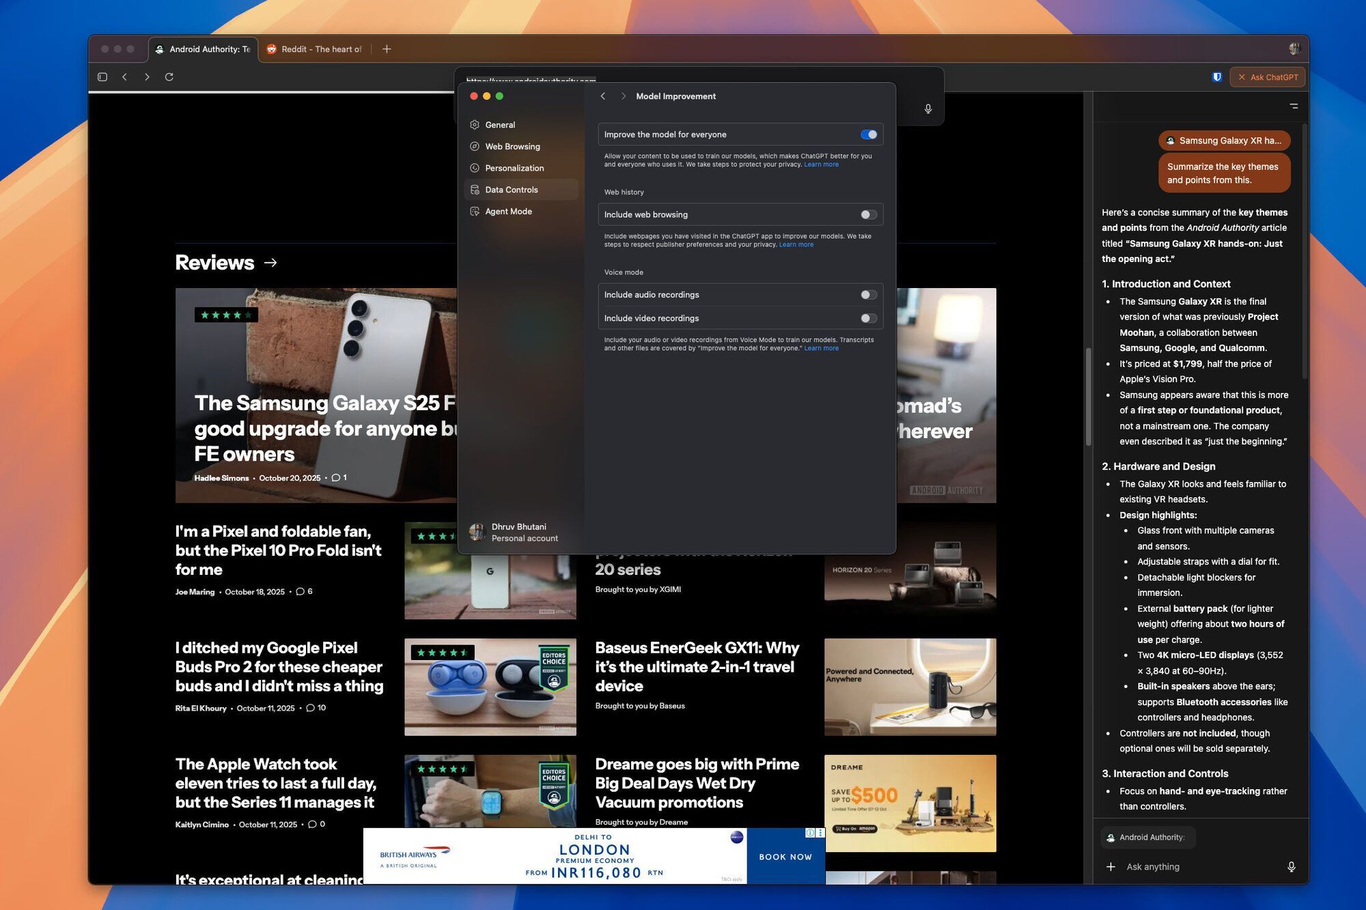Click the page reload icon
Image resolution: width=1366 pixels, height=910 pixels.
pos(169,77)
